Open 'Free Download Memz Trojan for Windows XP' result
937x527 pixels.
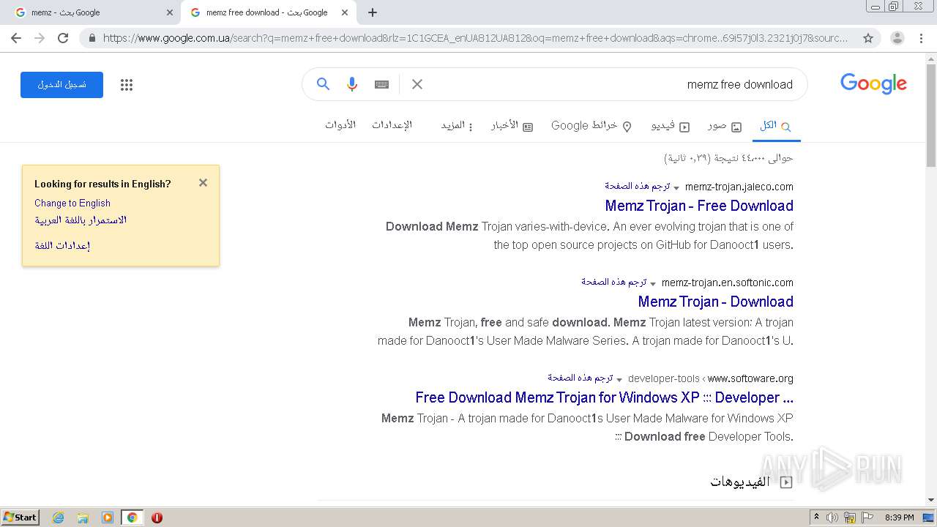pos(604,397)
